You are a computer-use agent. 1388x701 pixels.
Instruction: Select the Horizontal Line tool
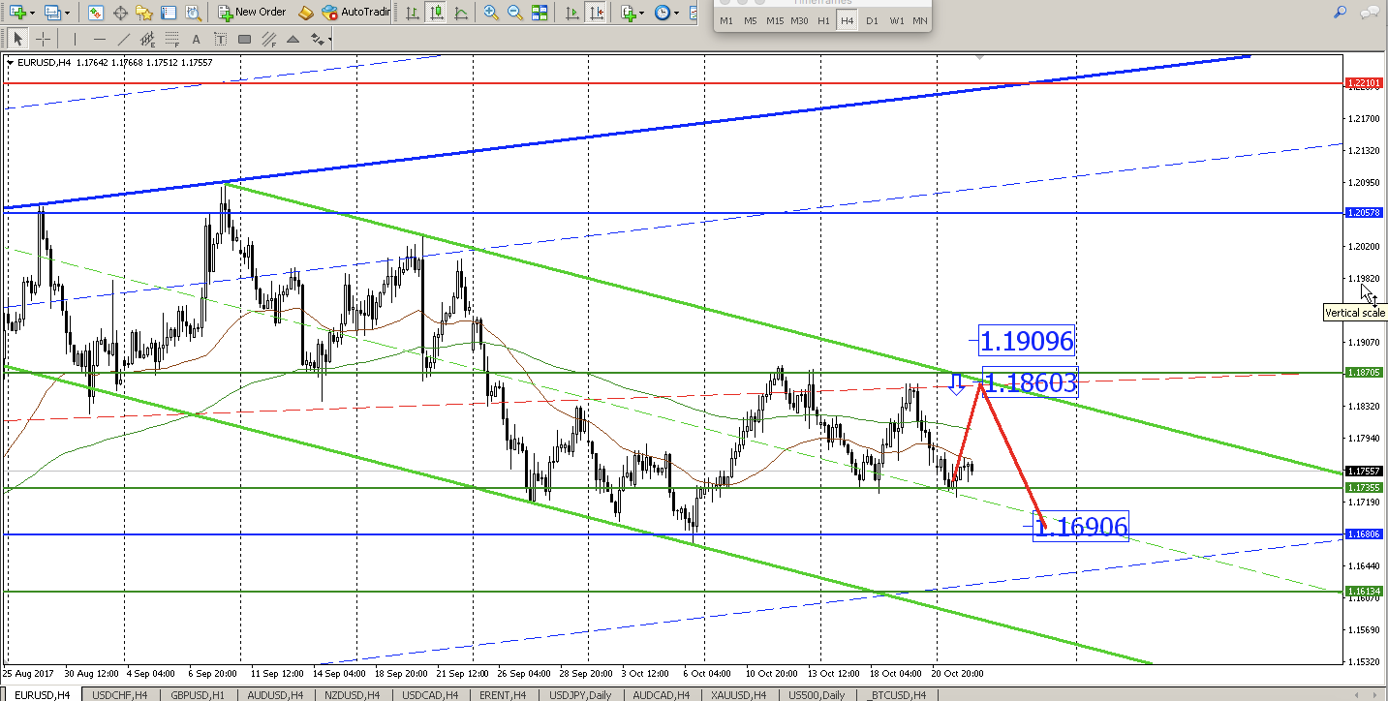click(x=100, y=39)
